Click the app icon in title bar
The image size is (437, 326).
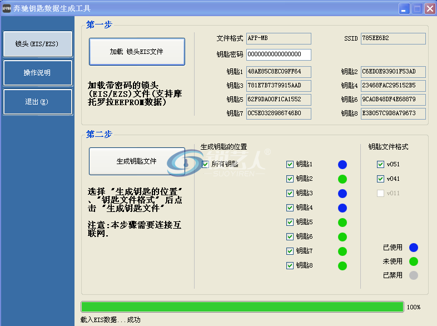pos(7,9)
